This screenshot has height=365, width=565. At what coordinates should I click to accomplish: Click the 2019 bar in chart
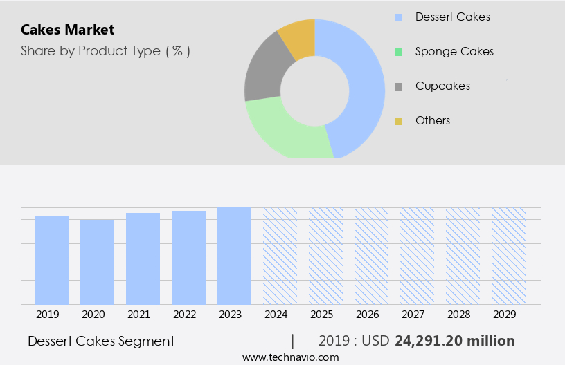tap(51, 260)
